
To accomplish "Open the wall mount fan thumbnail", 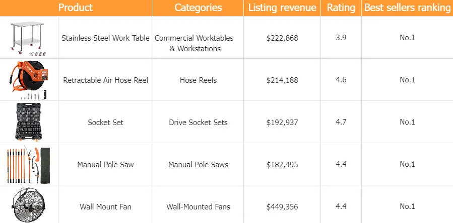I will pos(29,205).
